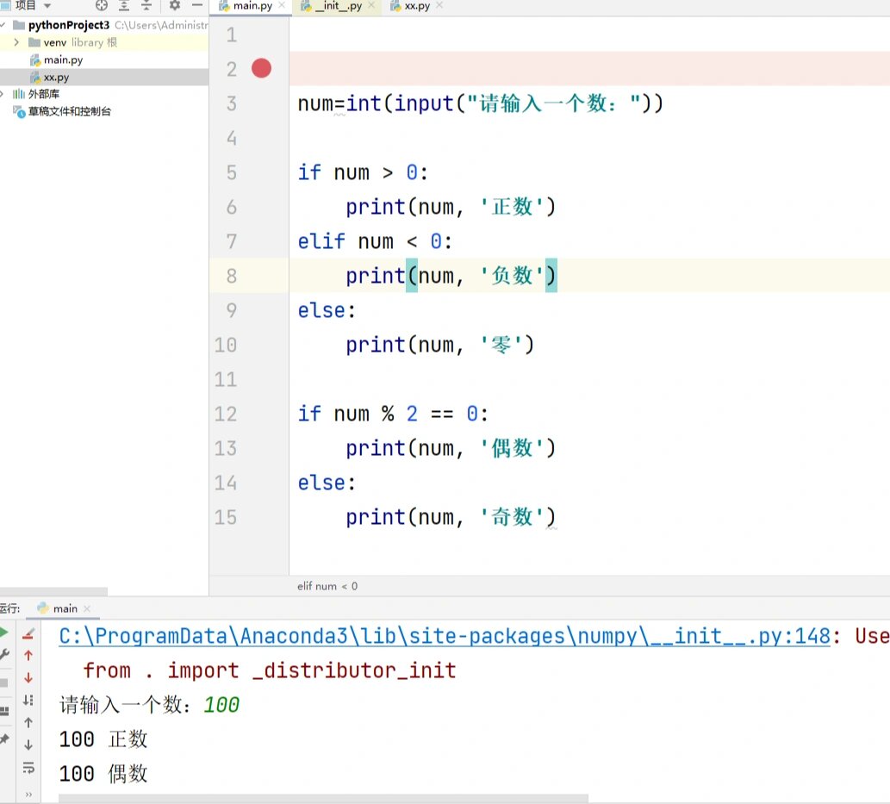The height and width of the screenshot is (804, 890).
Task: Click the Restore Layout icon in Run panel
Action: click(x=4, y=711)
